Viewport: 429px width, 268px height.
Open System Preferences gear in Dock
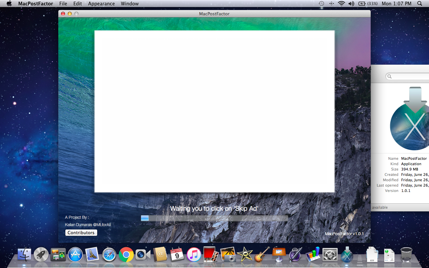coord(330,255)
